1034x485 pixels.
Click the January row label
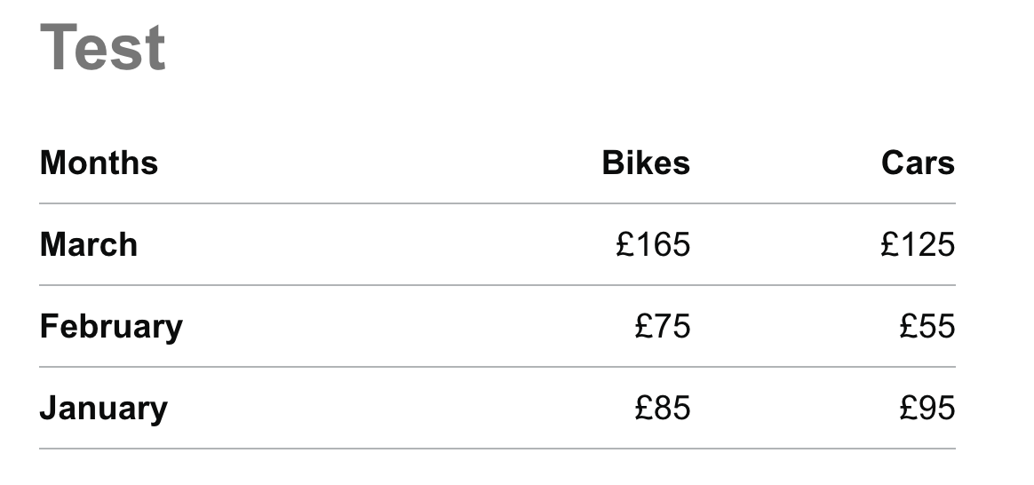pyautogui.click(x=103, y=409)
